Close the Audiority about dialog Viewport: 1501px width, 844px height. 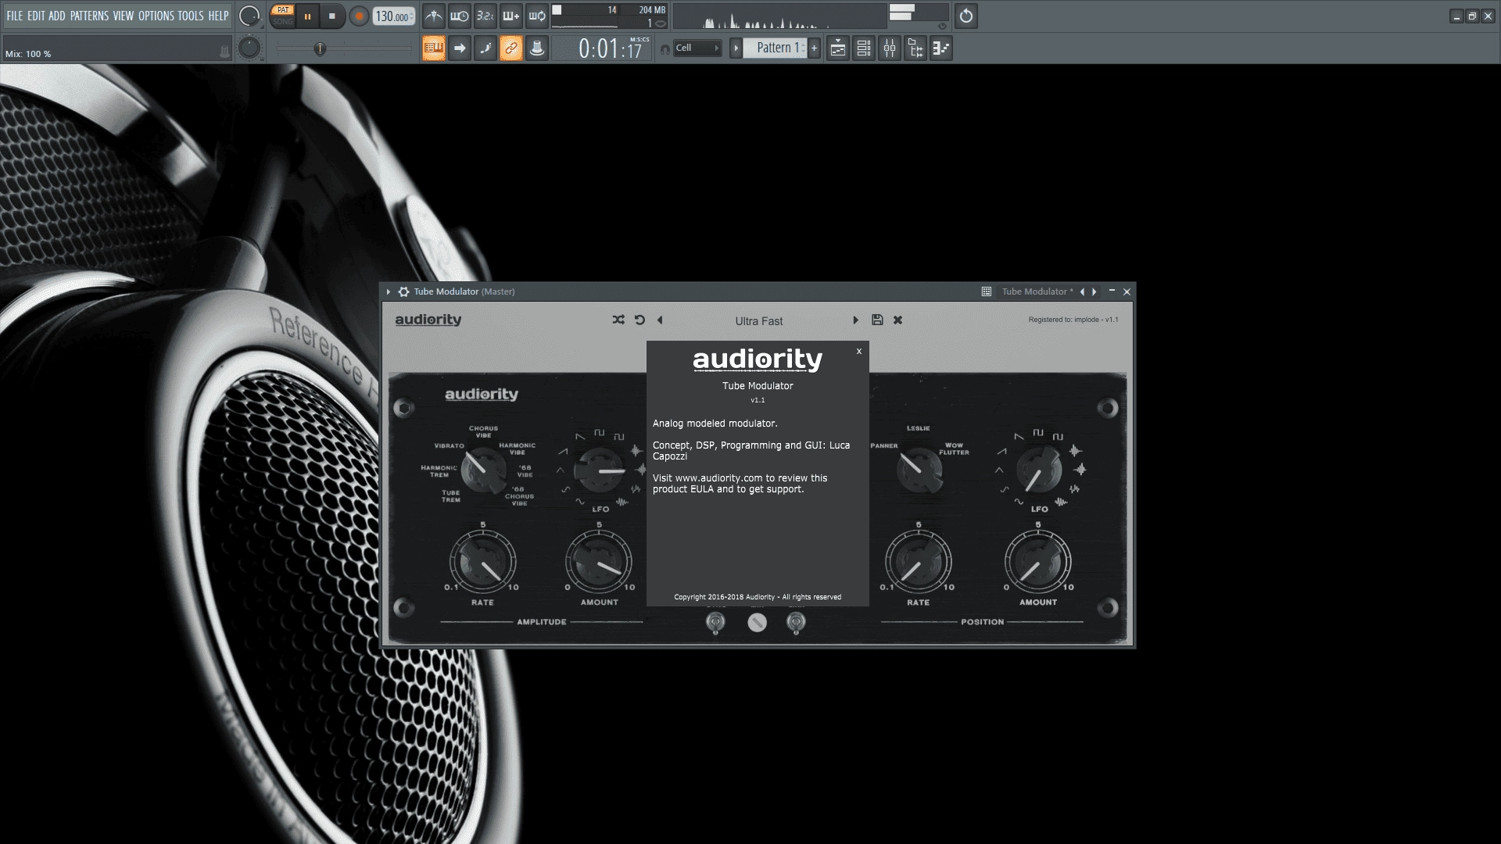(859, 352)
